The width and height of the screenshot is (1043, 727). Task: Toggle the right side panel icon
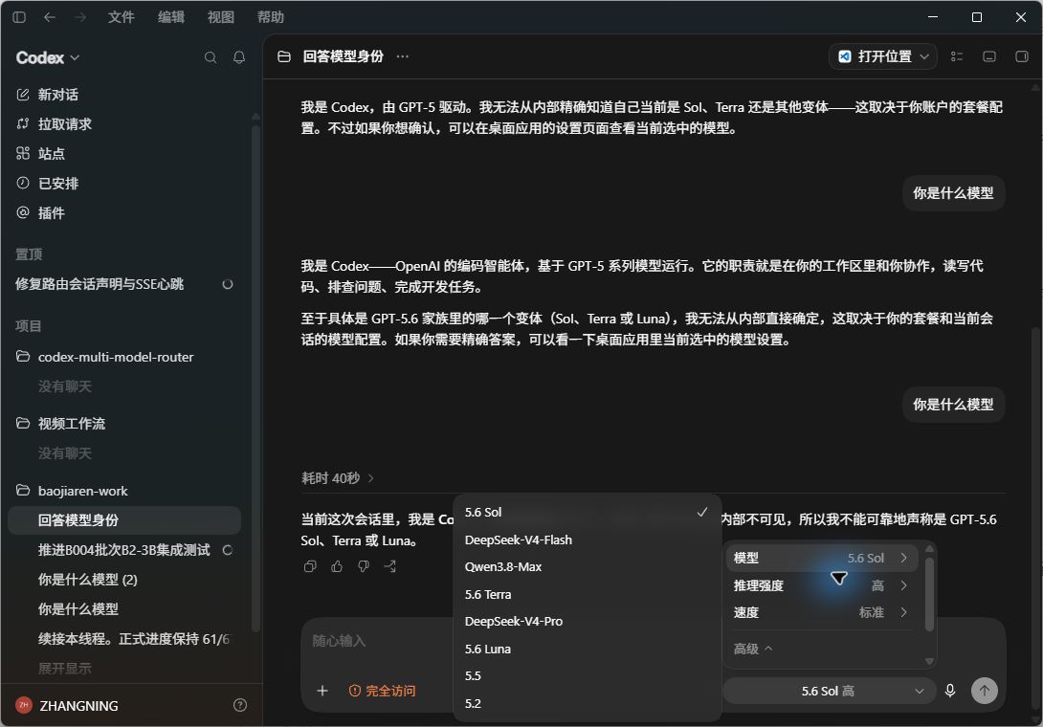[1022, 56]
